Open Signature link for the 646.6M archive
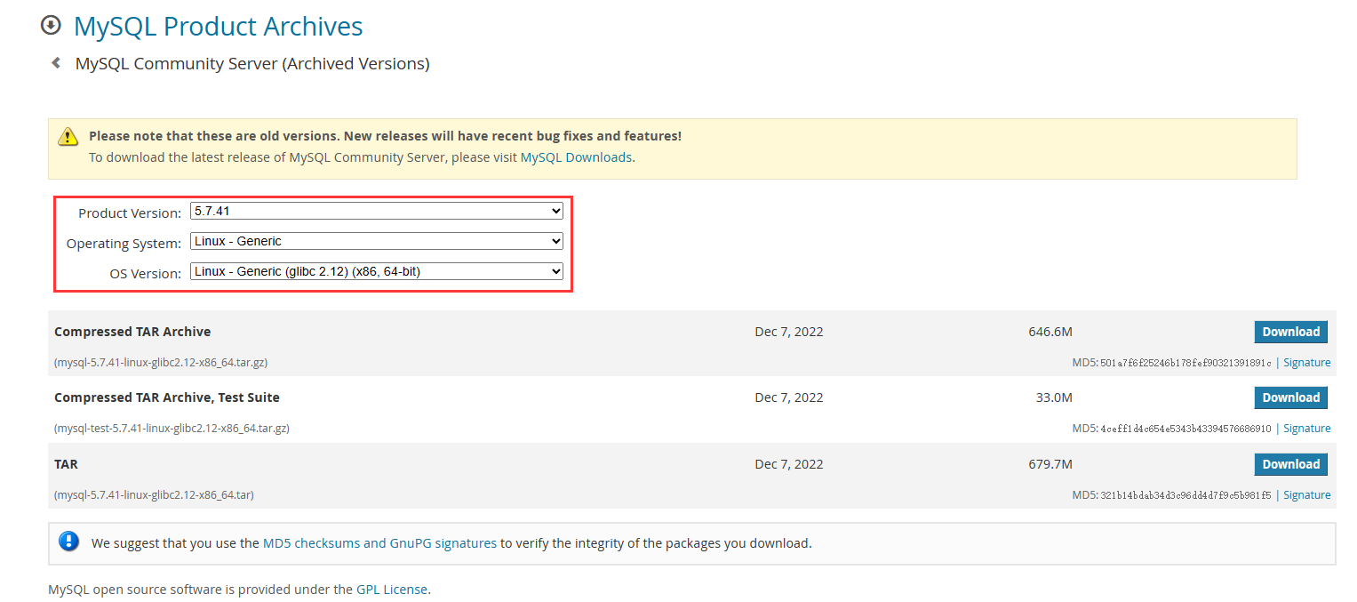 click(1306, 363)
